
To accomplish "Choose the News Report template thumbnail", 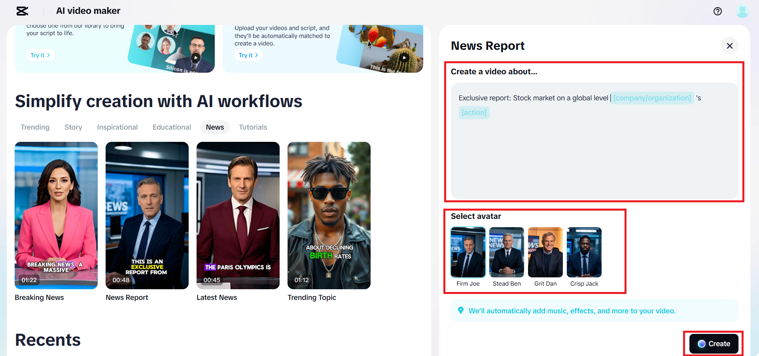I will coord(147,215).
